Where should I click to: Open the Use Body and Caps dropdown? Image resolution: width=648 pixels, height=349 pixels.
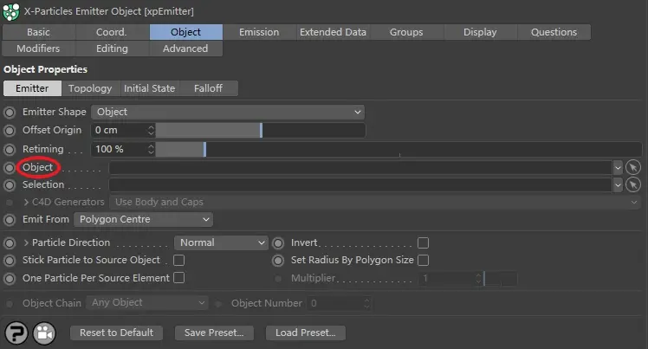click(375, 202)
